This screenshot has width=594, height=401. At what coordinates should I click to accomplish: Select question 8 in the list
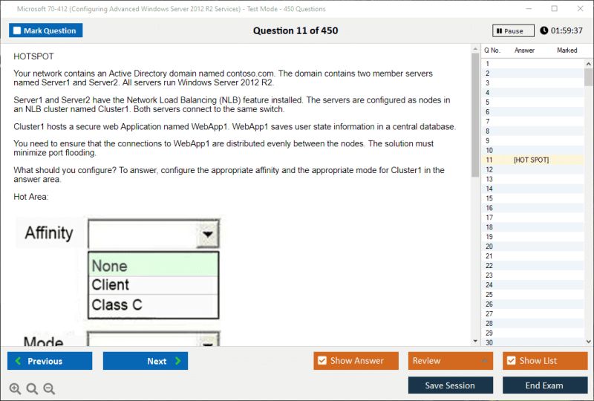point(532,131)
